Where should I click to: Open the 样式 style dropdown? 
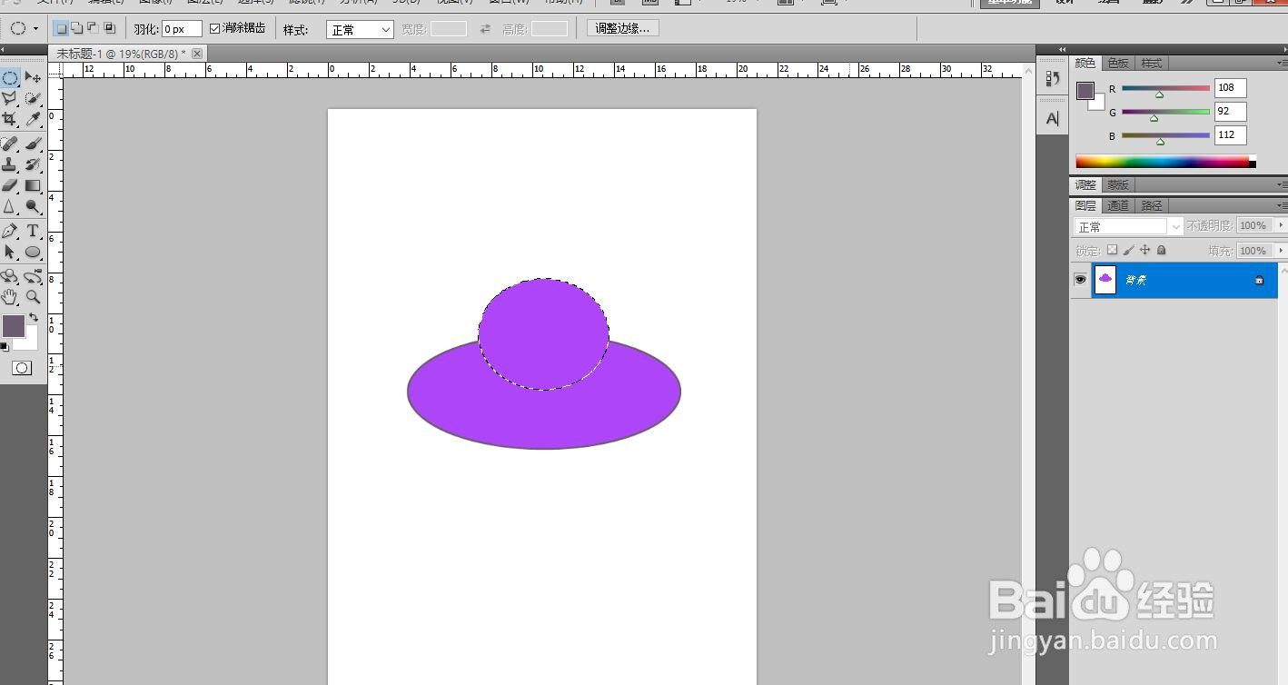[x=360, y=30]
